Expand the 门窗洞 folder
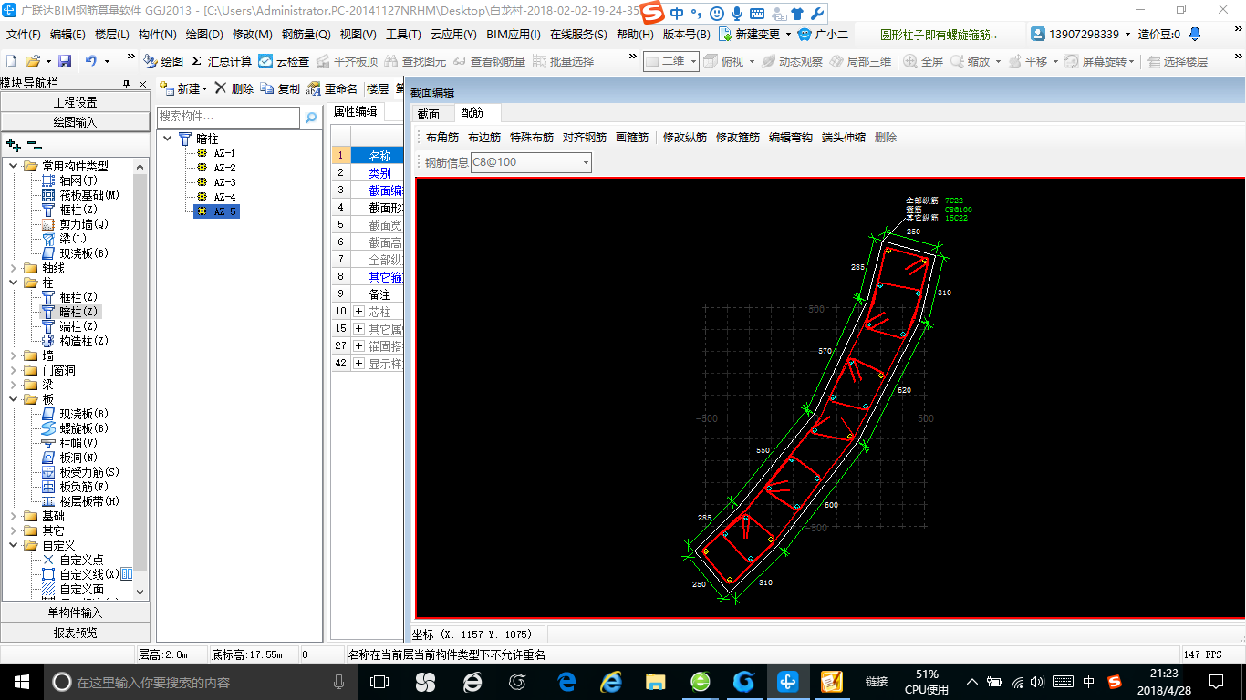The width and height of the screenshot is (1246, 700). [13, 370]
